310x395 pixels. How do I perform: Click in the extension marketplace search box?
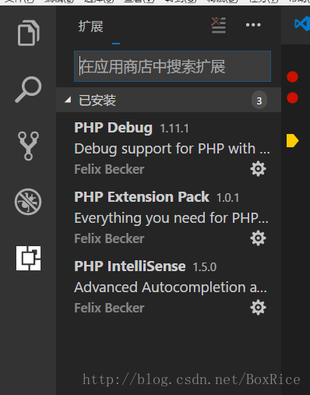172,66
